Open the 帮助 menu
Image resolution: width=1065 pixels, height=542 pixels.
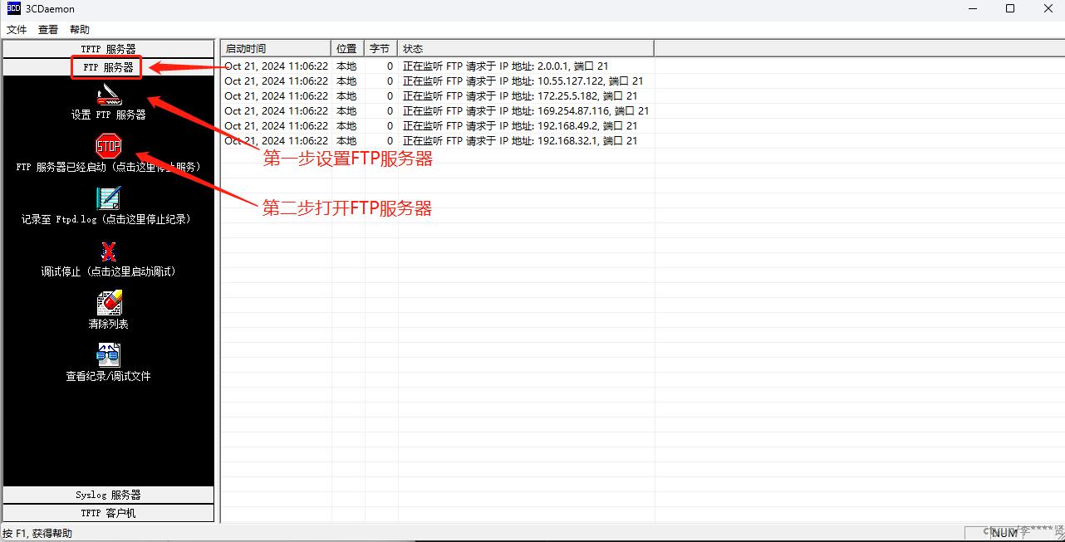pyautogui.click(x=80, y=30)
